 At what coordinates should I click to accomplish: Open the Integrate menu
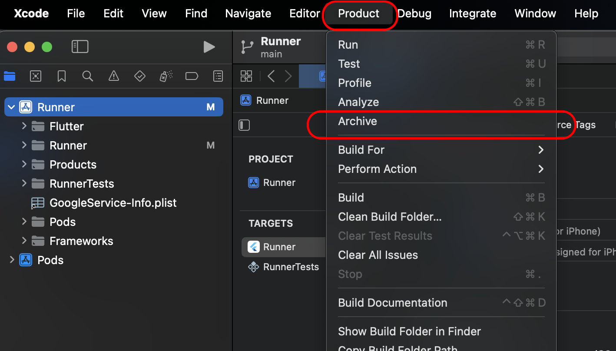pos(473,14)
